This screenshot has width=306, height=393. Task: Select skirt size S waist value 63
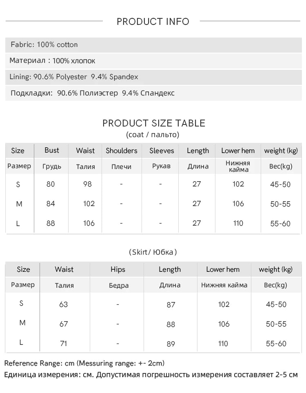63,304
